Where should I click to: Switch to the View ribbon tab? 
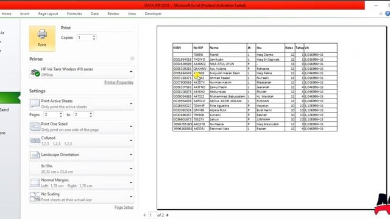click(x=132, y=13)
